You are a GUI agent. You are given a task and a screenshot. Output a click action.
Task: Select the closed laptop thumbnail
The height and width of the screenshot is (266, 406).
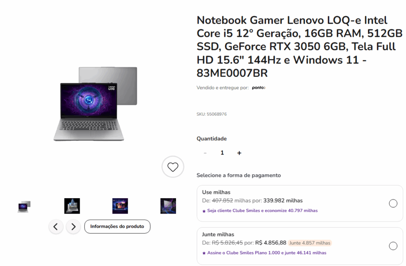tap(24, 206)
